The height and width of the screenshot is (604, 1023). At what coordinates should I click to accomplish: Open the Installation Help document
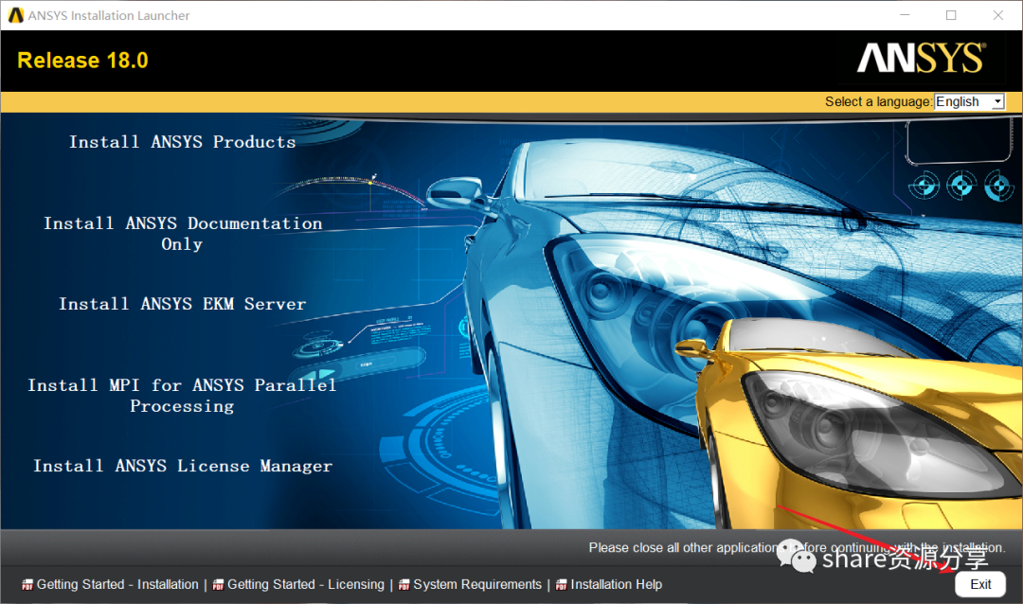(617, 584)
